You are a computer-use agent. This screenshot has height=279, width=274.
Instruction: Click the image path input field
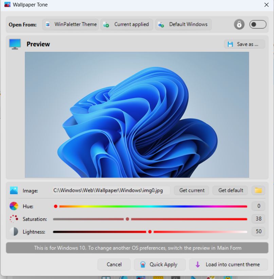(x=111, y=191)
